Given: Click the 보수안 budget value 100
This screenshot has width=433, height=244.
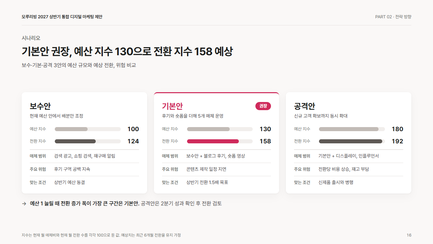Looking at the screenshot, I should tap(133, 129).
